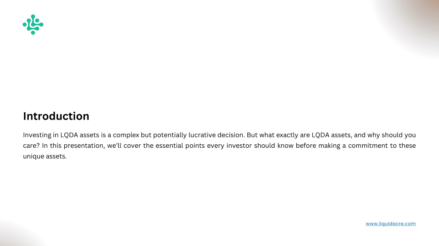The width and height of the screenshot is (439, 246).
Task: Click the word "complex" in the paragraph
Action: pos(126,135)
